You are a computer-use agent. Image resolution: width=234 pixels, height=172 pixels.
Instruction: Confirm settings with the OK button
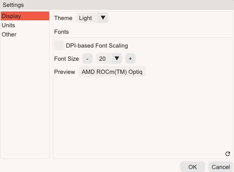[193, 167]
